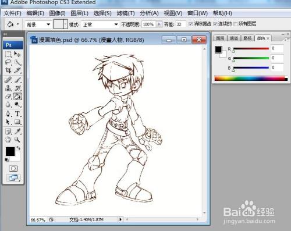
Task: Enable the 所有图层 all layers checkbox
Action: click(x=236, y=24)
